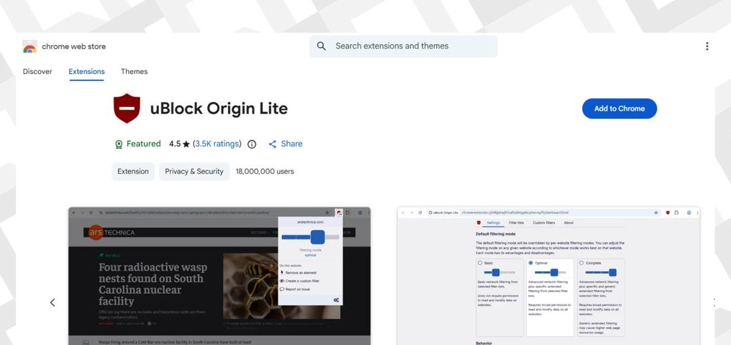Click the Add to Chrome button
Screen dimensions: 731x345
tap(619, 108)
